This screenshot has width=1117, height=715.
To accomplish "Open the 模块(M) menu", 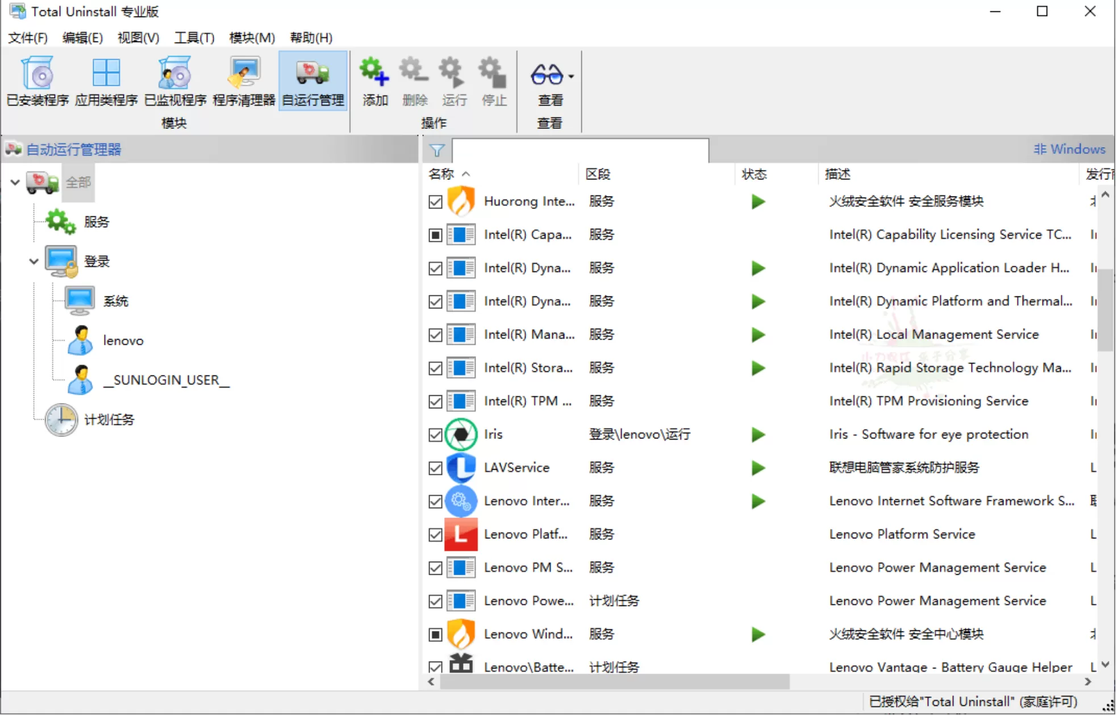I will tap(252, 38).
